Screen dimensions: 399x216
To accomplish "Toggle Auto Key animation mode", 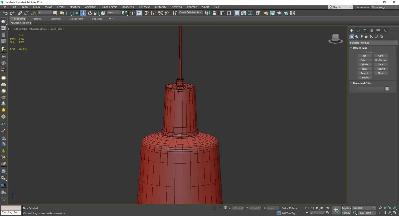I will point(346,208).
